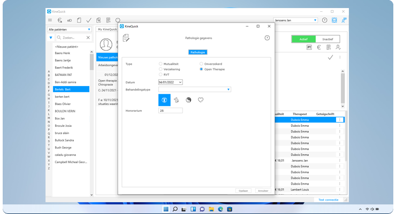Switch patient status to Inactief
396x214 pixels.
(328, 39)
